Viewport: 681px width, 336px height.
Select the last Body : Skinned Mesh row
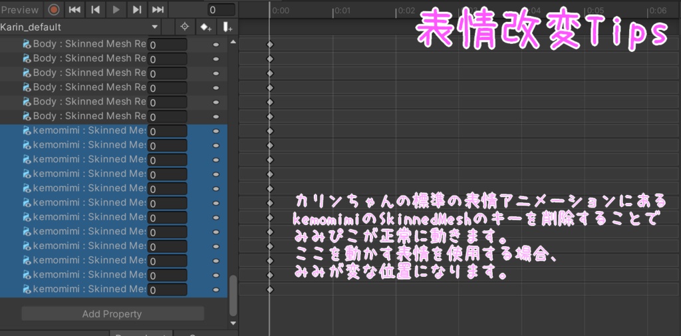[113, 116]
